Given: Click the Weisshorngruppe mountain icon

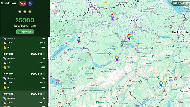Looking at the screenshot, I should (97, 102).
